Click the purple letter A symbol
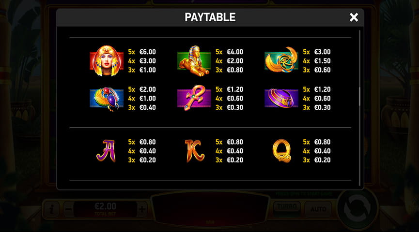419x232 pixels. pyautogui.click(x=106, y=151)
